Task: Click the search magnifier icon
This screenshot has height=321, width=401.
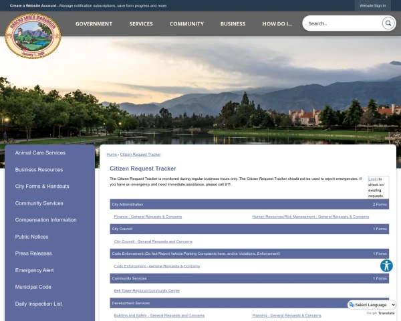Action: (388, 23)
